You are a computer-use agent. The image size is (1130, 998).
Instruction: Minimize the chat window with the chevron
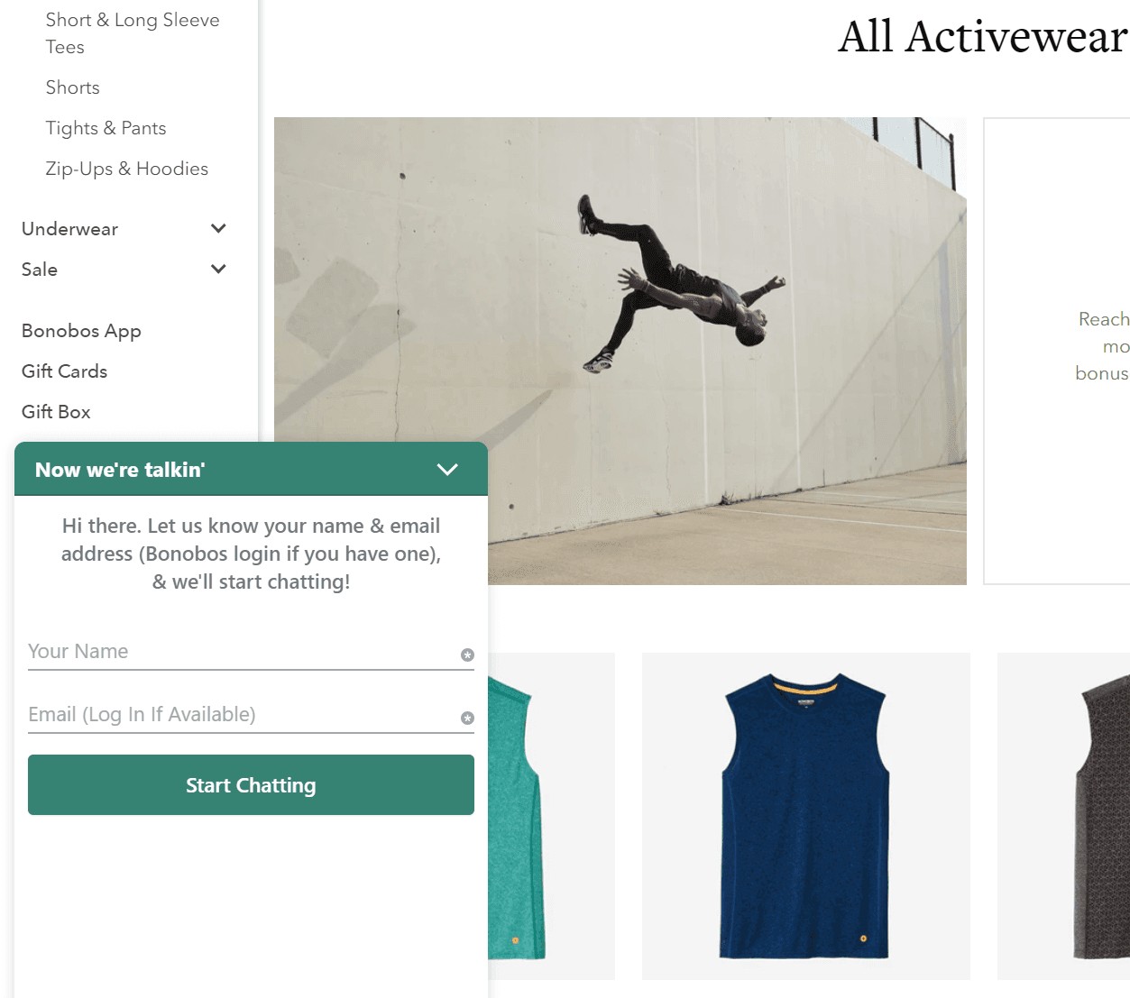point(447,469)
